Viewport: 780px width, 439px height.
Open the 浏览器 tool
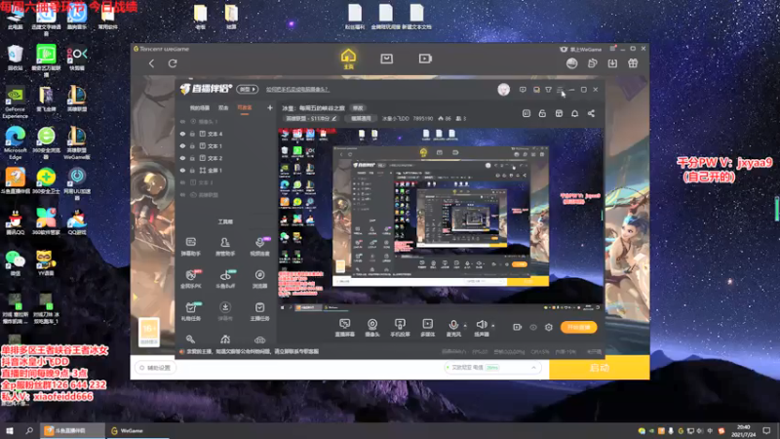tap(259, 279)
